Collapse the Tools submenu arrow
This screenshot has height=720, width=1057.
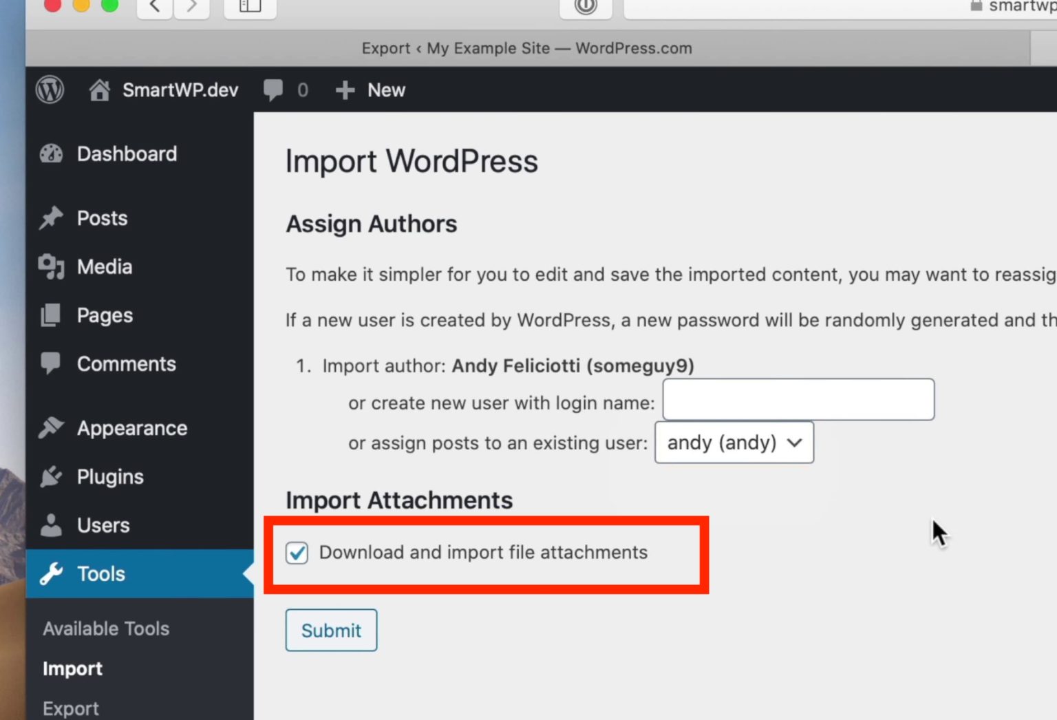coord(246,573)
